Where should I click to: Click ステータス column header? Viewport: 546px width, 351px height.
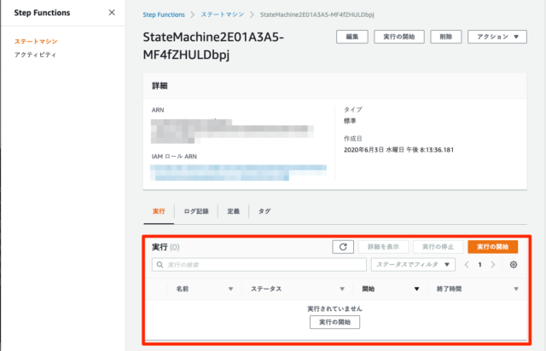[266, 289]
